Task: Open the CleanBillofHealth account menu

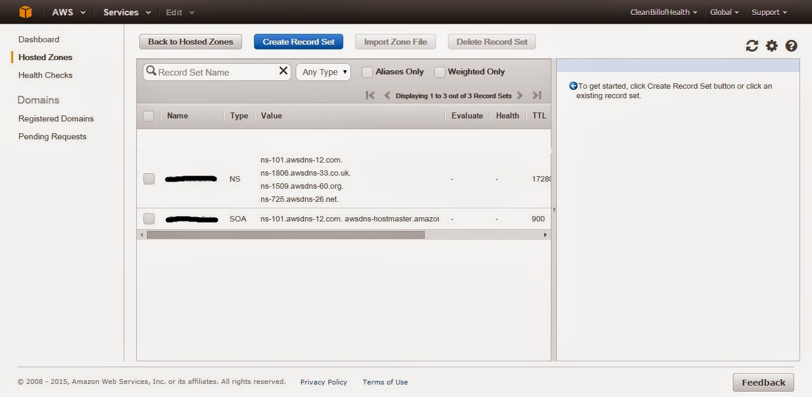Action: [x=664, y=12]
